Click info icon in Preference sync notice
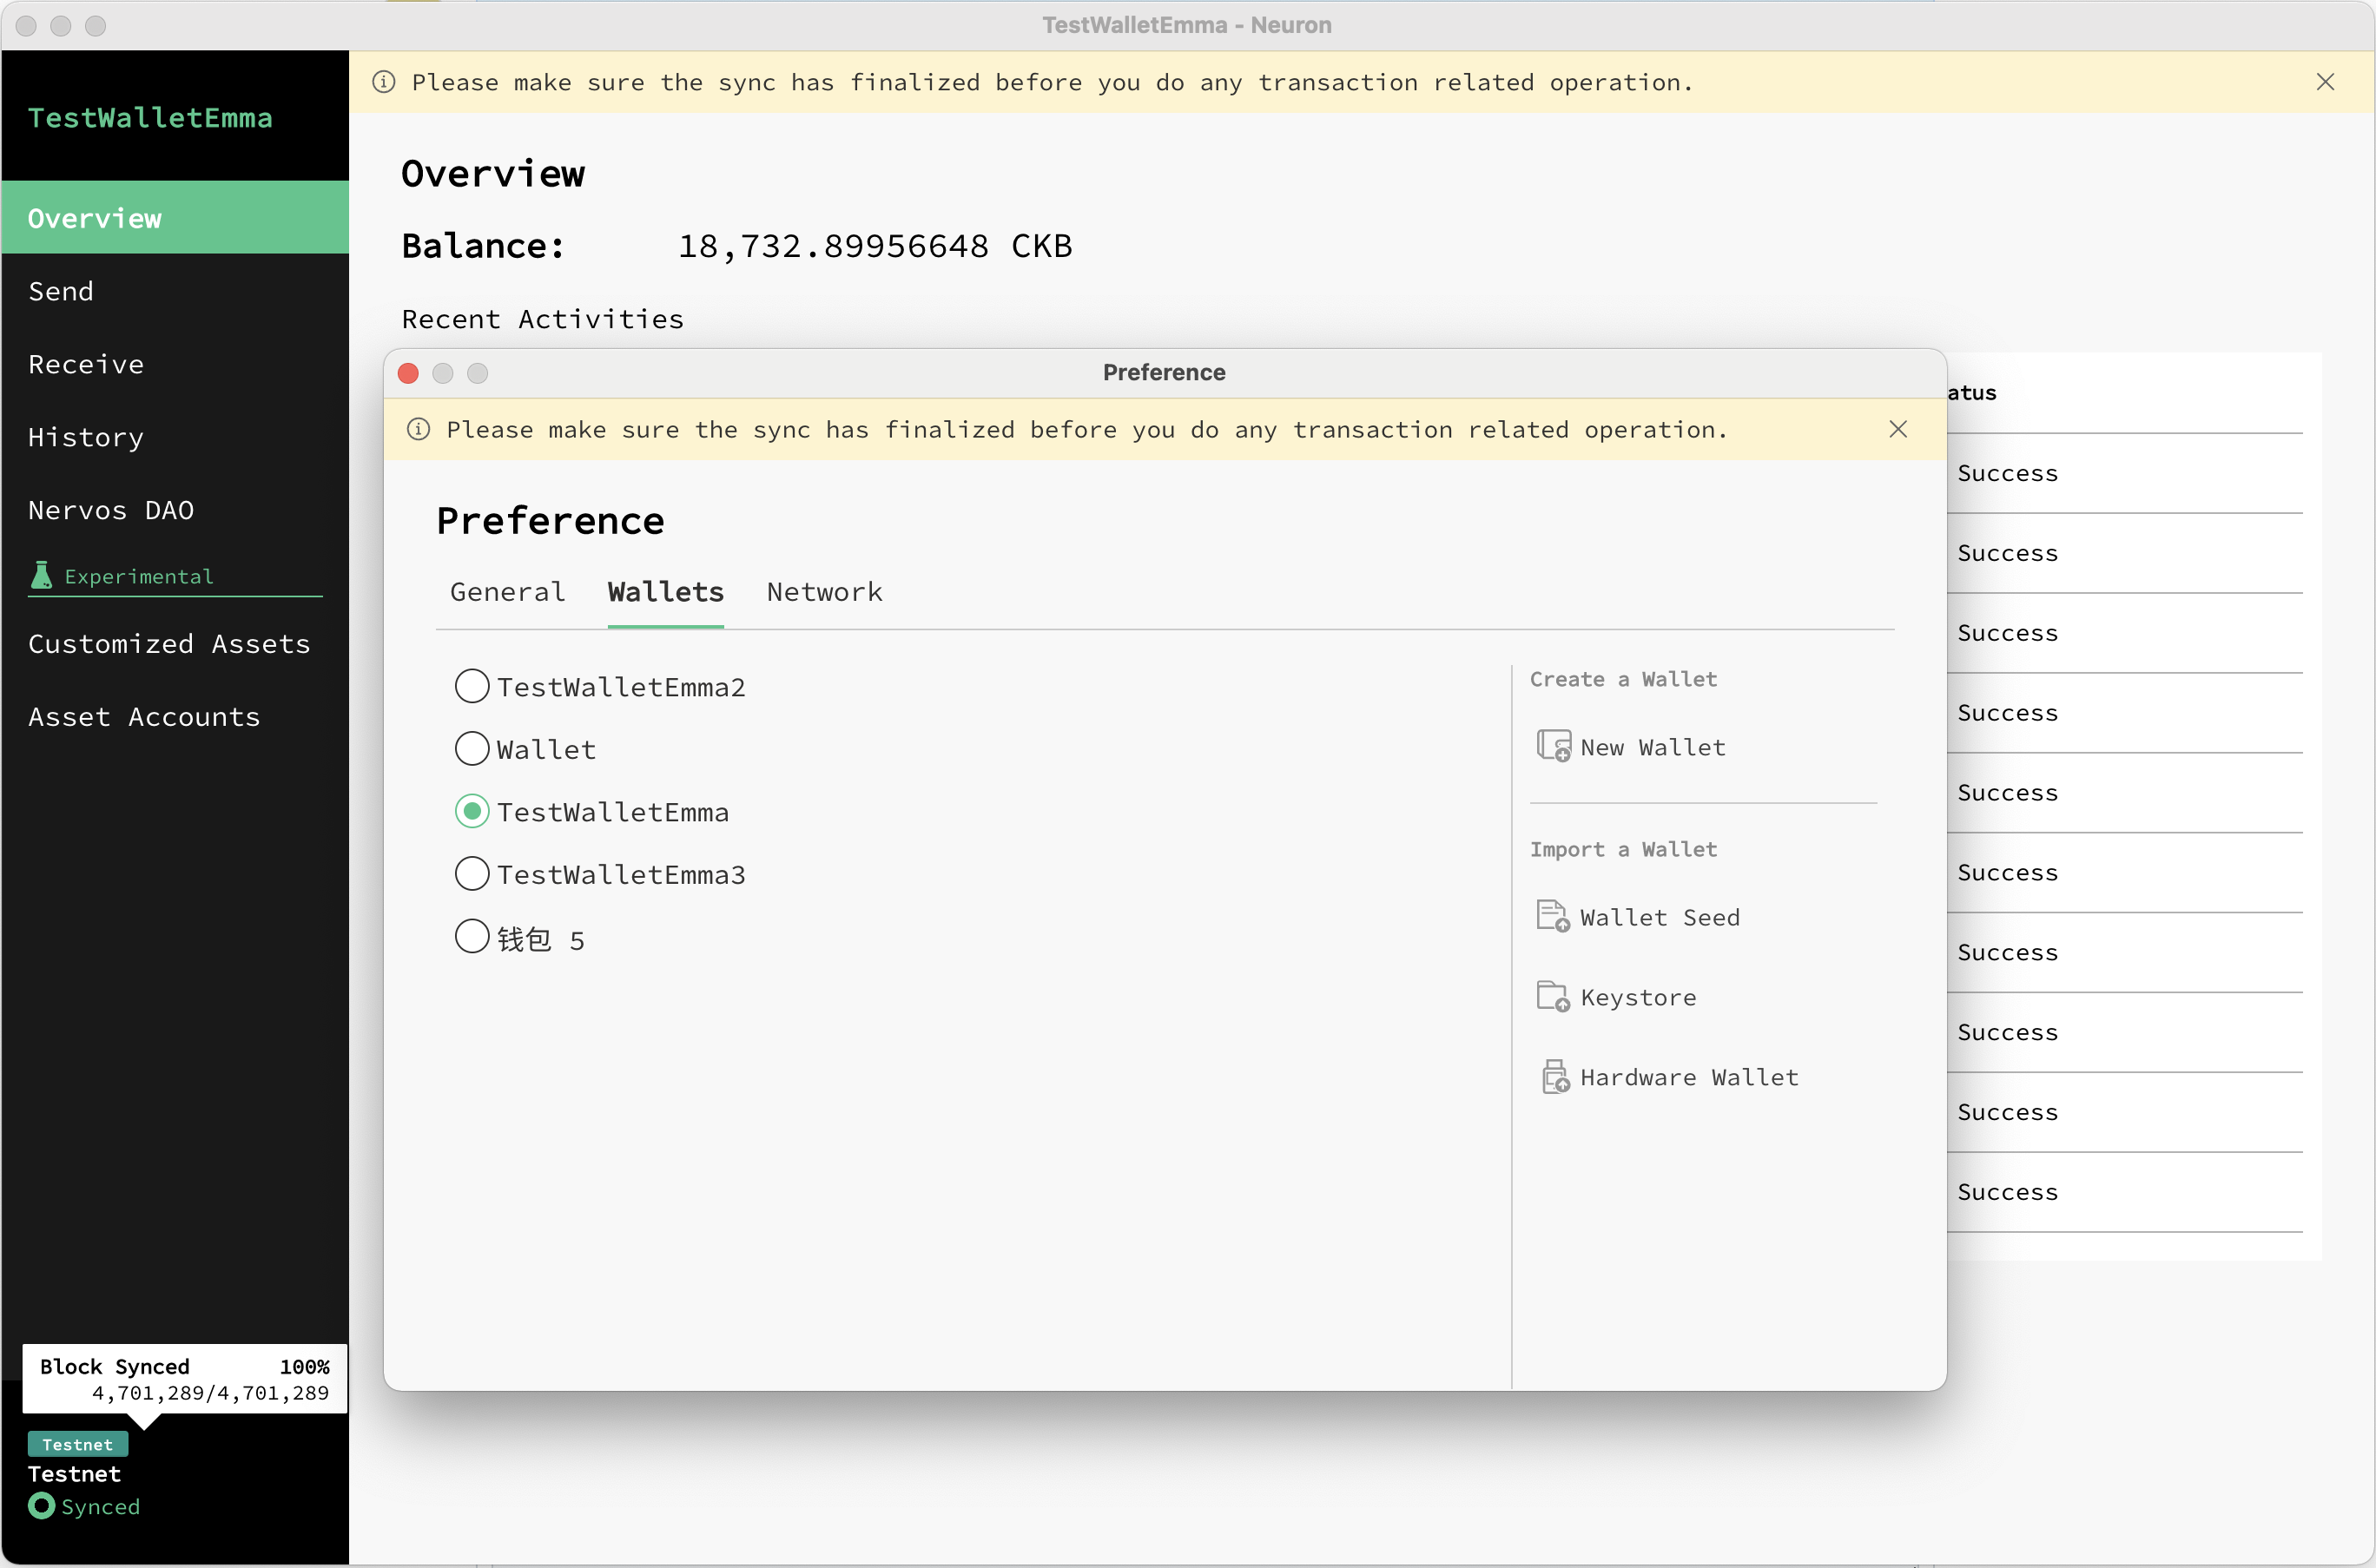The height and width of the screenshot is (1568, 2376). pos(418,430)
